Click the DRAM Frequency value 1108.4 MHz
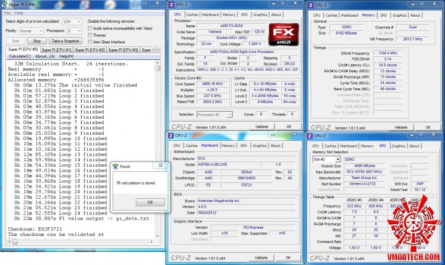The image size is (445, 265). (388, 53)
